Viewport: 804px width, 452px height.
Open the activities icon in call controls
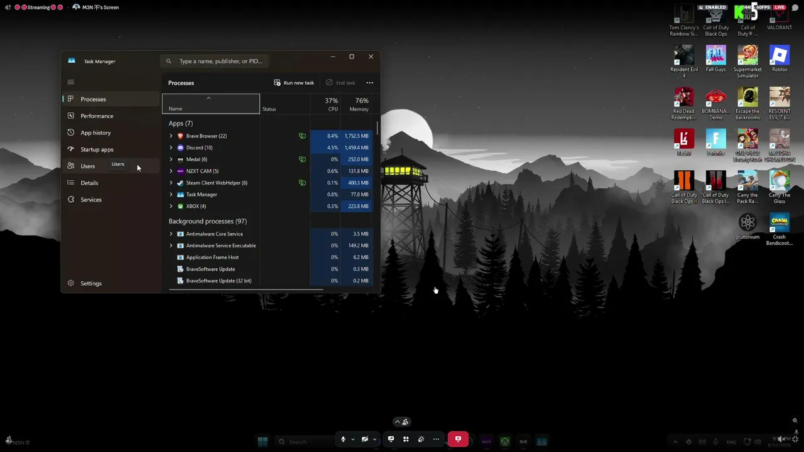click(406, 439)
